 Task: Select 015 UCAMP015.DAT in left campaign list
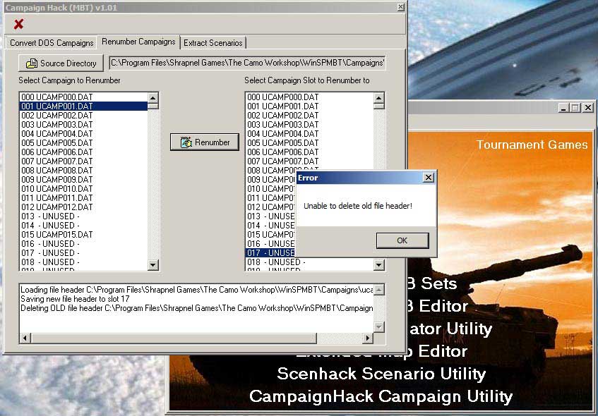[57, 235]
